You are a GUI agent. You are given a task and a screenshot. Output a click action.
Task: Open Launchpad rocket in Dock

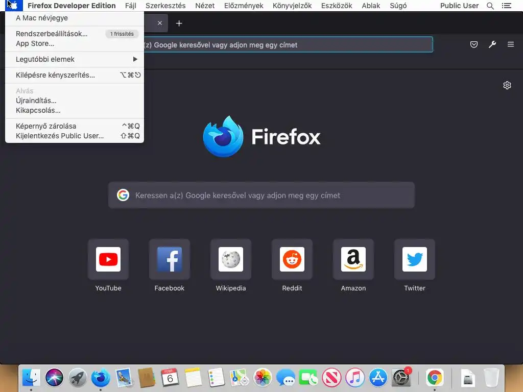(78, 378)
